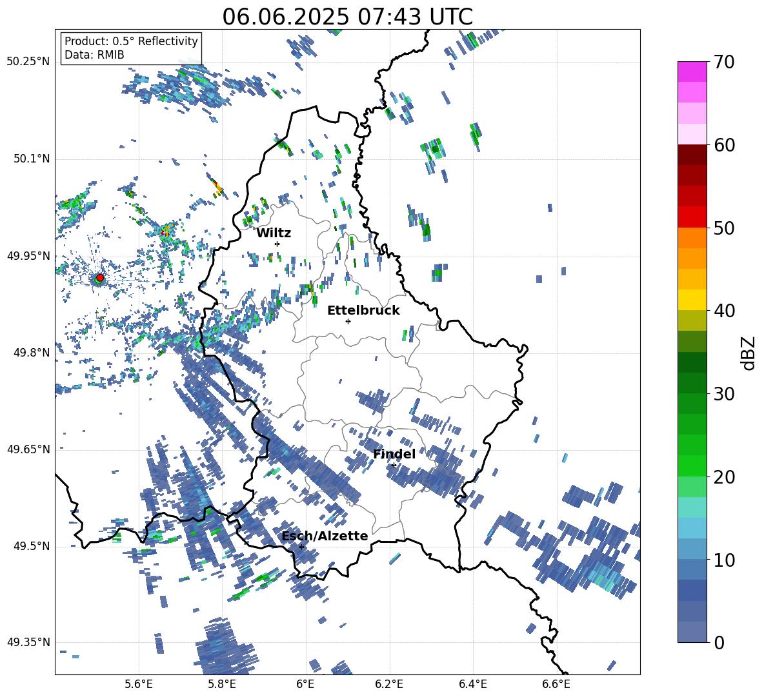Screen dimensions: 764x697
Task: Click the olive colorbar segment below 40
Action: 692,320
